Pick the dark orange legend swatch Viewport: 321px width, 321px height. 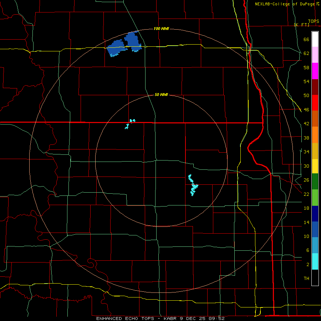315,118
